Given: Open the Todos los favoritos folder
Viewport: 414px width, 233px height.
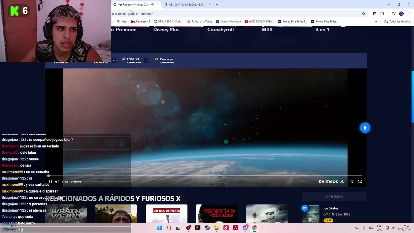Looking at the screenshot, I should (x=398, y=22).
